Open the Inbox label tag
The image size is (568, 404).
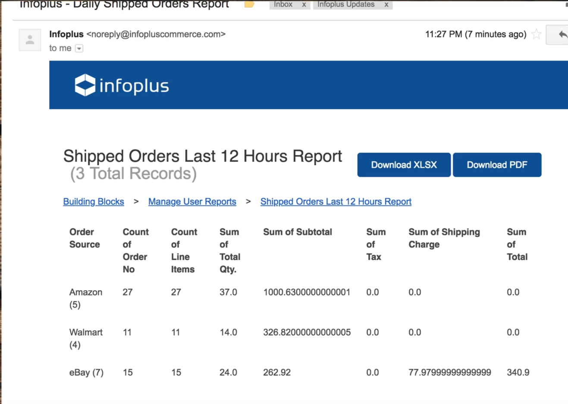(x=283, y=4)
